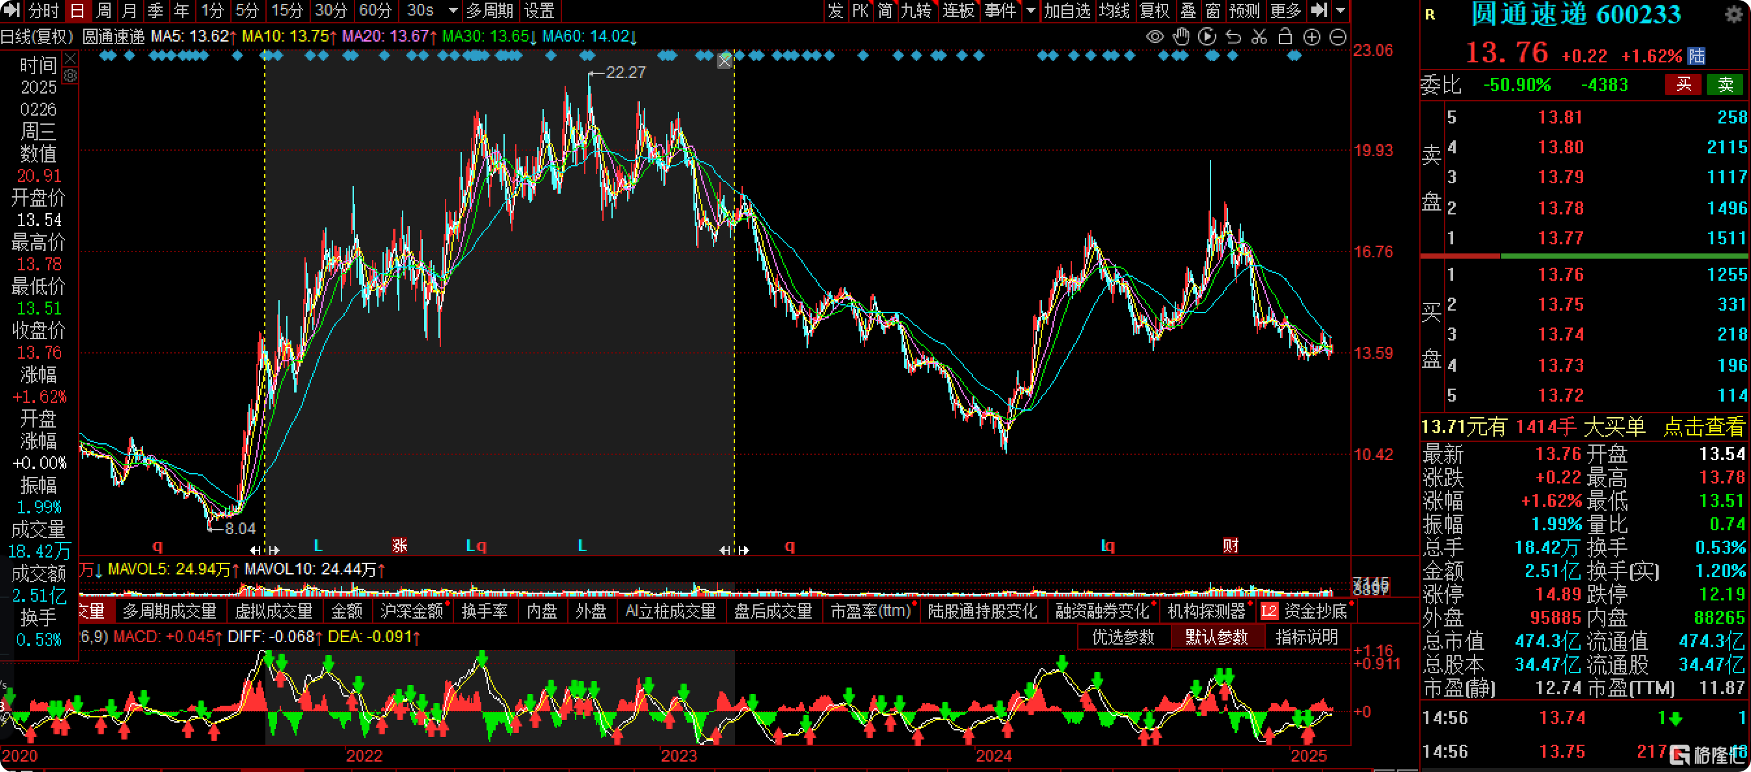This screenshot has height=772, width=1751.
Task: Open L2 资金抄底 indicator tab
Action: [x=1305, y=611]
